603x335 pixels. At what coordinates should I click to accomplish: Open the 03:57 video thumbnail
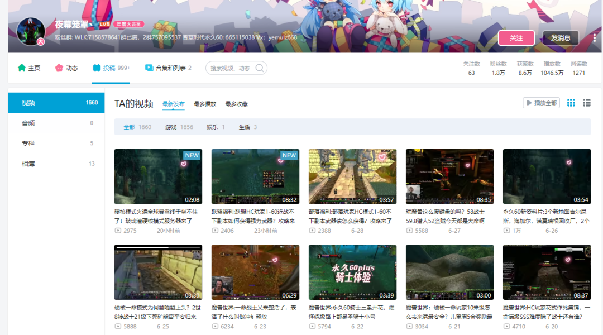coord(353,176)
